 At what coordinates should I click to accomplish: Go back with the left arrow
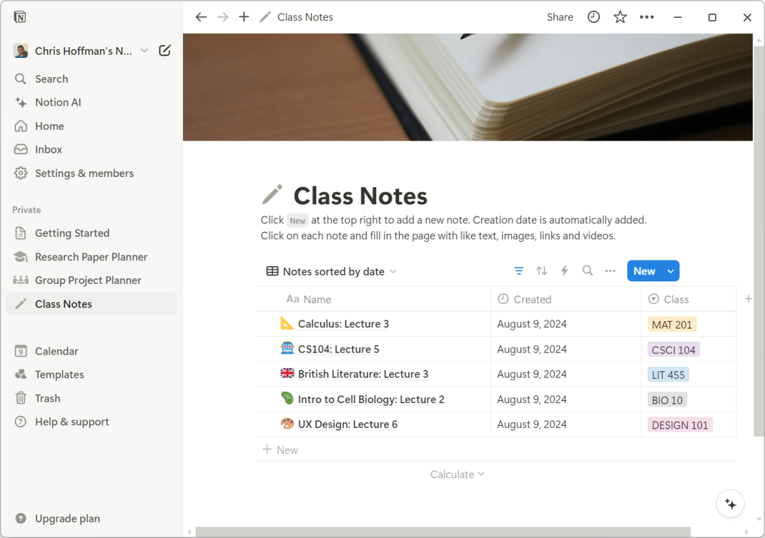[201, 17]
